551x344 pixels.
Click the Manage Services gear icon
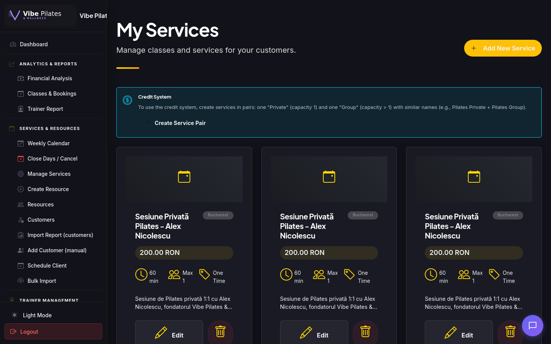[x=21, y=174]
